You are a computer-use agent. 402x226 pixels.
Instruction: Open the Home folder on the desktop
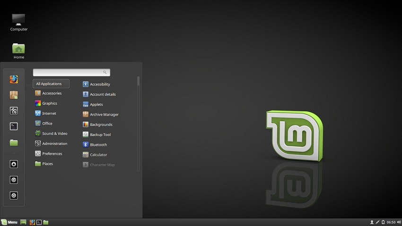click(19, 50)
